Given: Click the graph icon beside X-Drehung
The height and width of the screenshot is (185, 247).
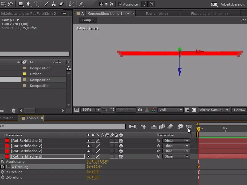Looking at the screenshot, I should point(8,167).
